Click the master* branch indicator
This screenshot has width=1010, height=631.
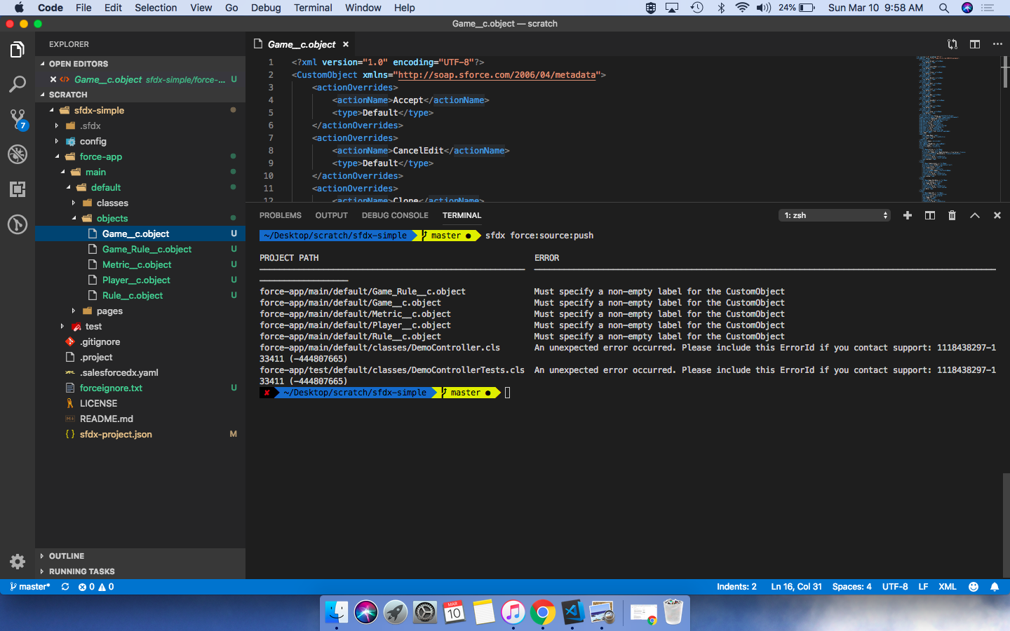28,587
